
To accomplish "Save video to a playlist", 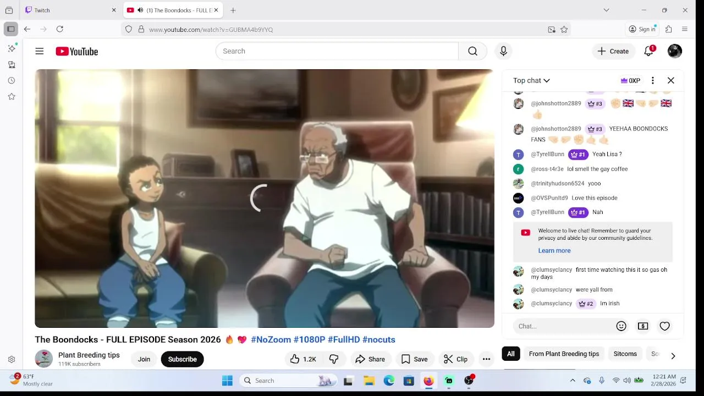I will click(414, 359).
